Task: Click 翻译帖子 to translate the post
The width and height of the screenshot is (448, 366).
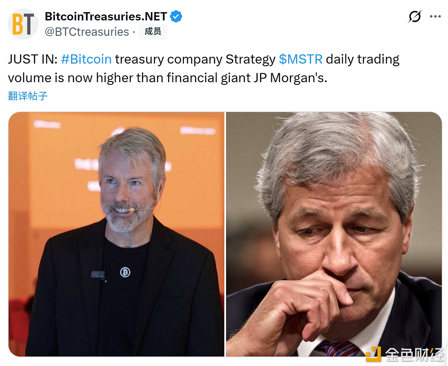Action: (28, 96)
